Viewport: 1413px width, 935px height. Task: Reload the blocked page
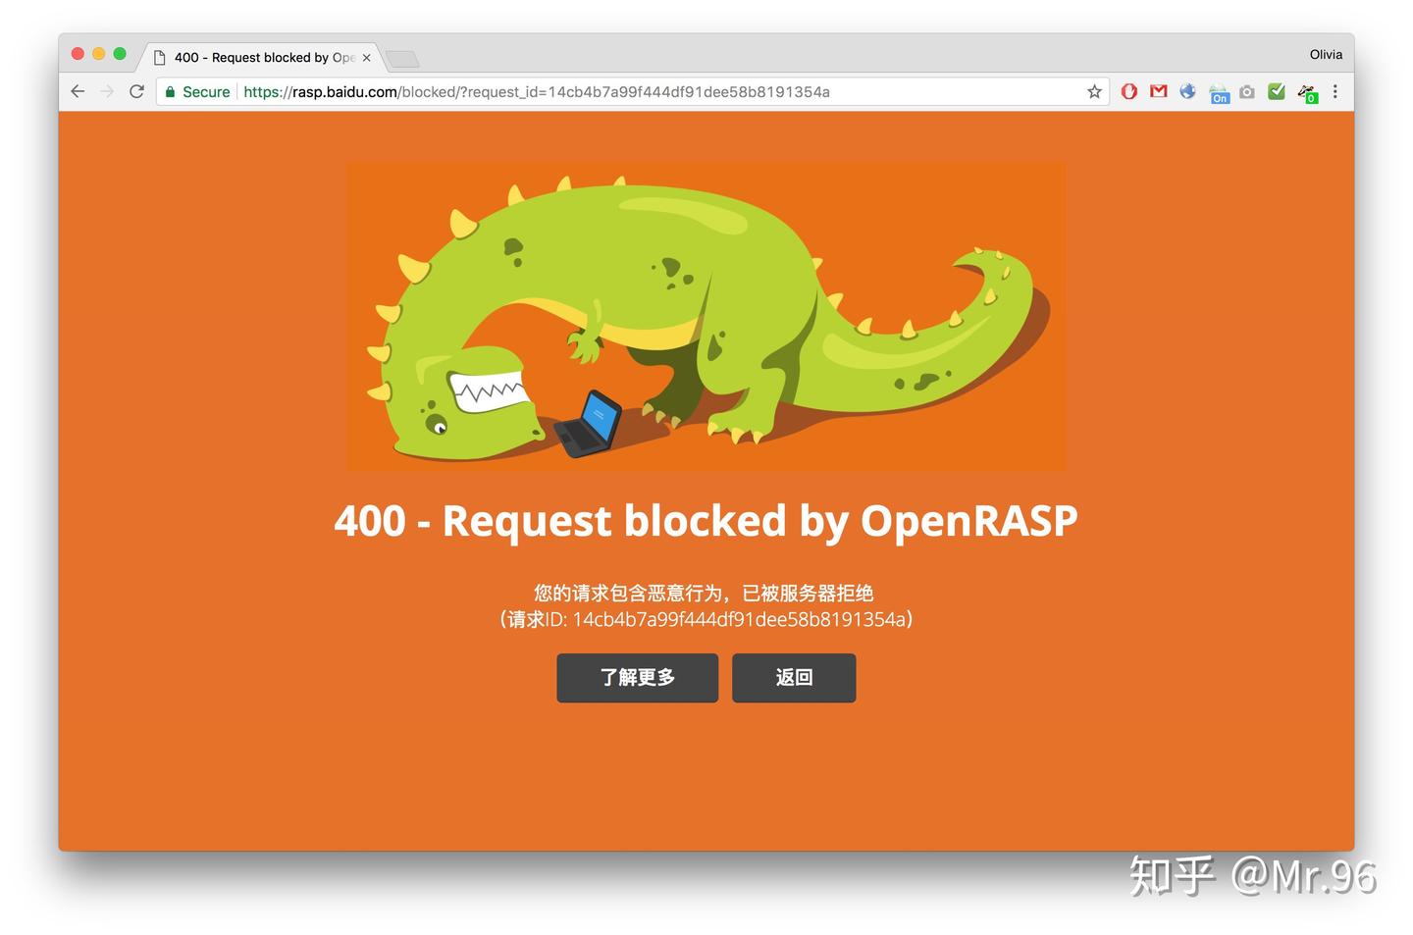click(136, 91)
